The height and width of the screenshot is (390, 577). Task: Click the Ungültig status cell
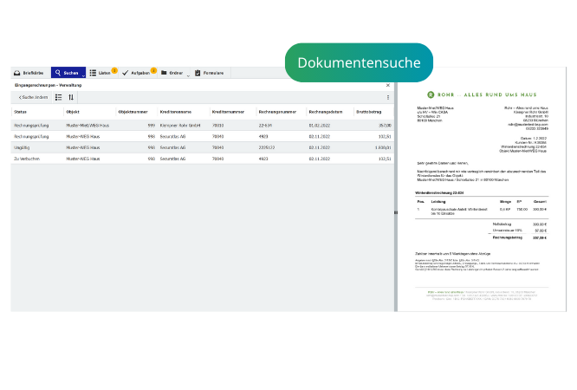pos(22,147)
